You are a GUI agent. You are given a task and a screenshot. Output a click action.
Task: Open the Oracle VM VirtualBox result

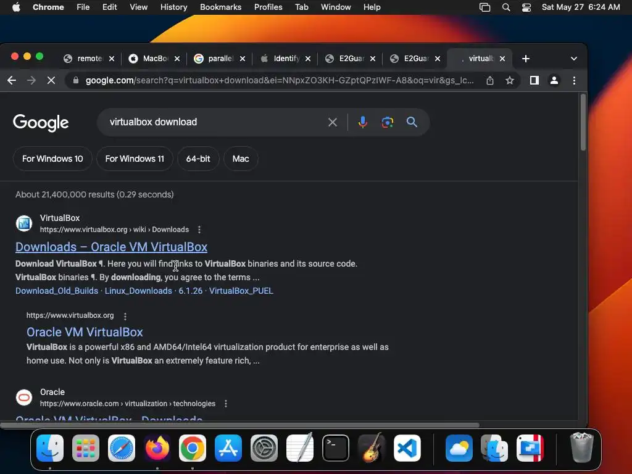click(85, 332)
